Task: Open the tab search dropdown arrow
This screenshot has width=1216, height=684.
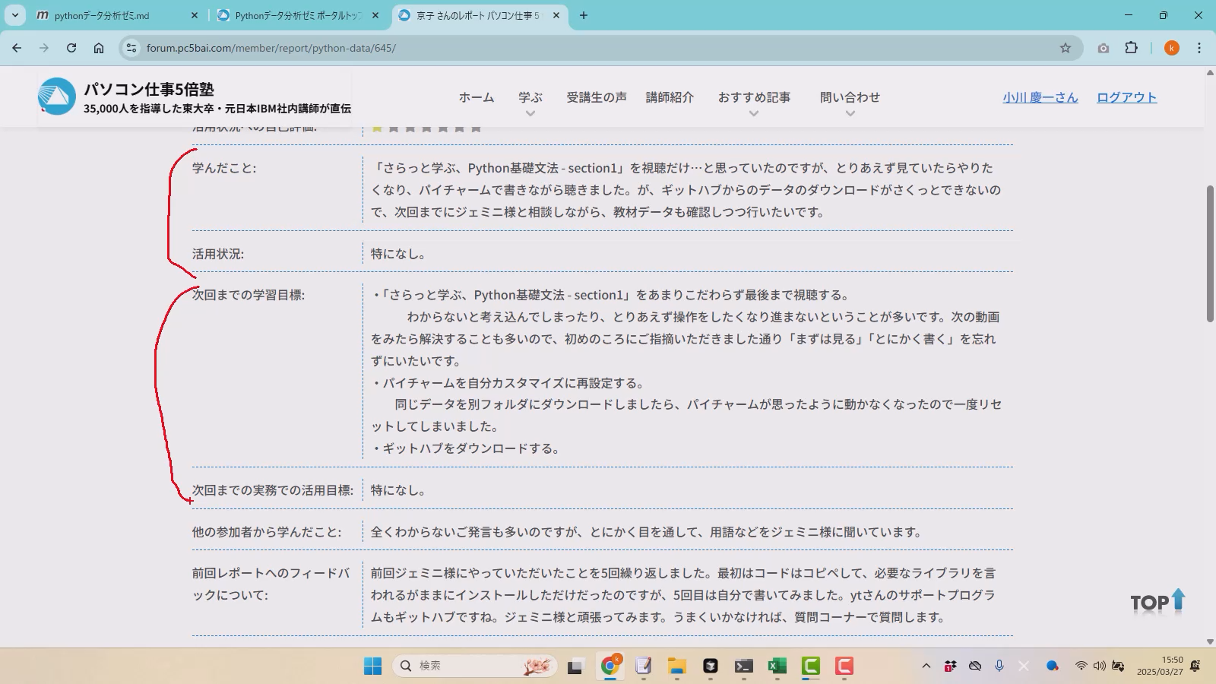Action: [x=15, y=15]
